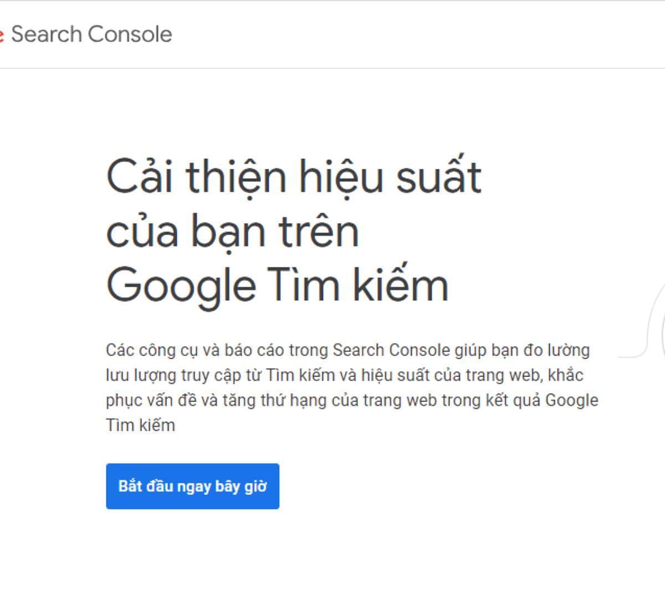
Task: Click the paragraph line starting "Các công cụ"
Action: tap(347, 350)
